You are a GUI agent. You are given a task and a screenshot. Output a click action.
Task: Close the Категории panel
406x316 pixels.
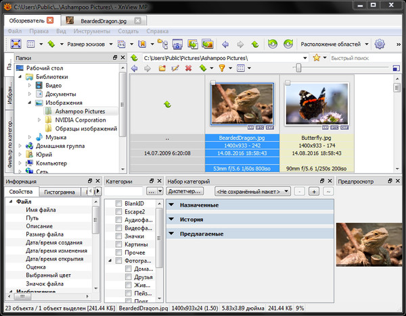(159, 181)
